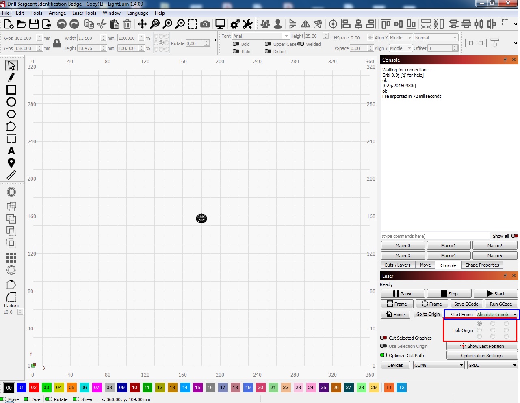Switch to the Shape Properties tab
This screenshot has height=403, width=520.
click(482, 265)
